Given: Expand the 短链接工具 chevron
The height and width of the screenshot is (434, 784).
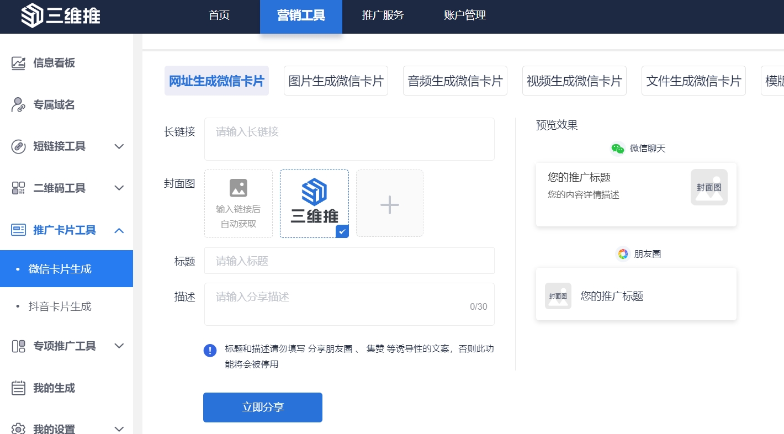Looking at the screenshot, I should pyautogui.click(x=119, y=146).
